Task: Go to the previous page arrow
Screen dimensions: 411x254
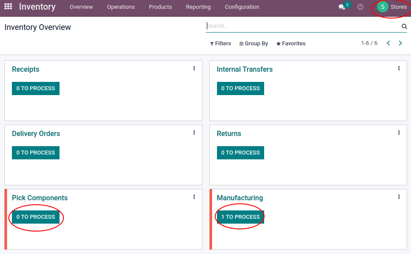Action: tap(389, 43)
